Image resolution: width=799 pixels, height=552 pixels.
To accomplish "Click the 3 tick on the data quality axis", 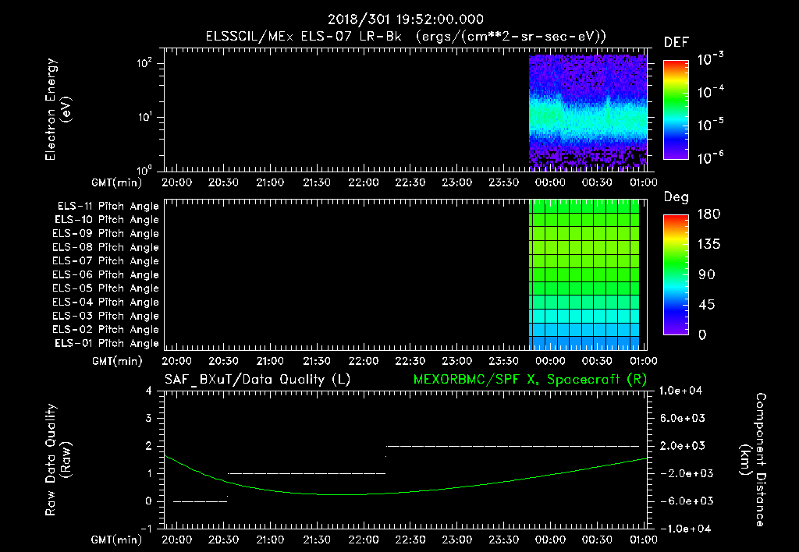I will (149, 419).
